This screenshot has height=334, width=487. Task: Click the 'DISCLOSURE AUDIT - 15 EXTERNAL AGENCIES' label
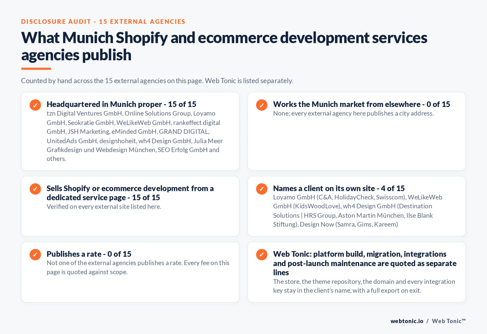point(103,22)
